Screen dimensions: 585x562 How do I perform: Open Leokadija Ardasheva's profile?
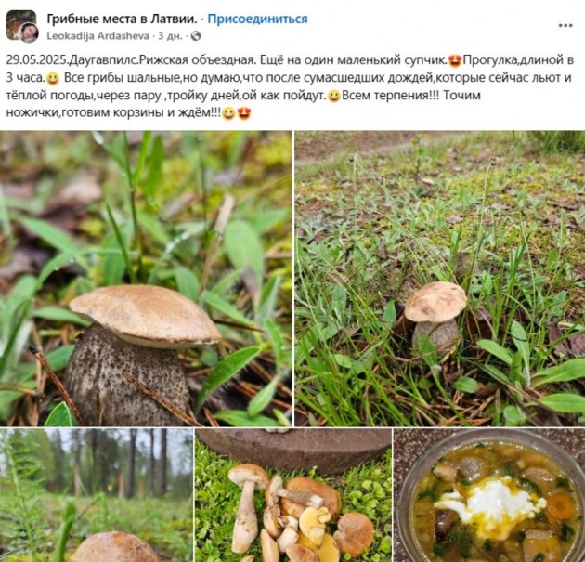(97, 36)
